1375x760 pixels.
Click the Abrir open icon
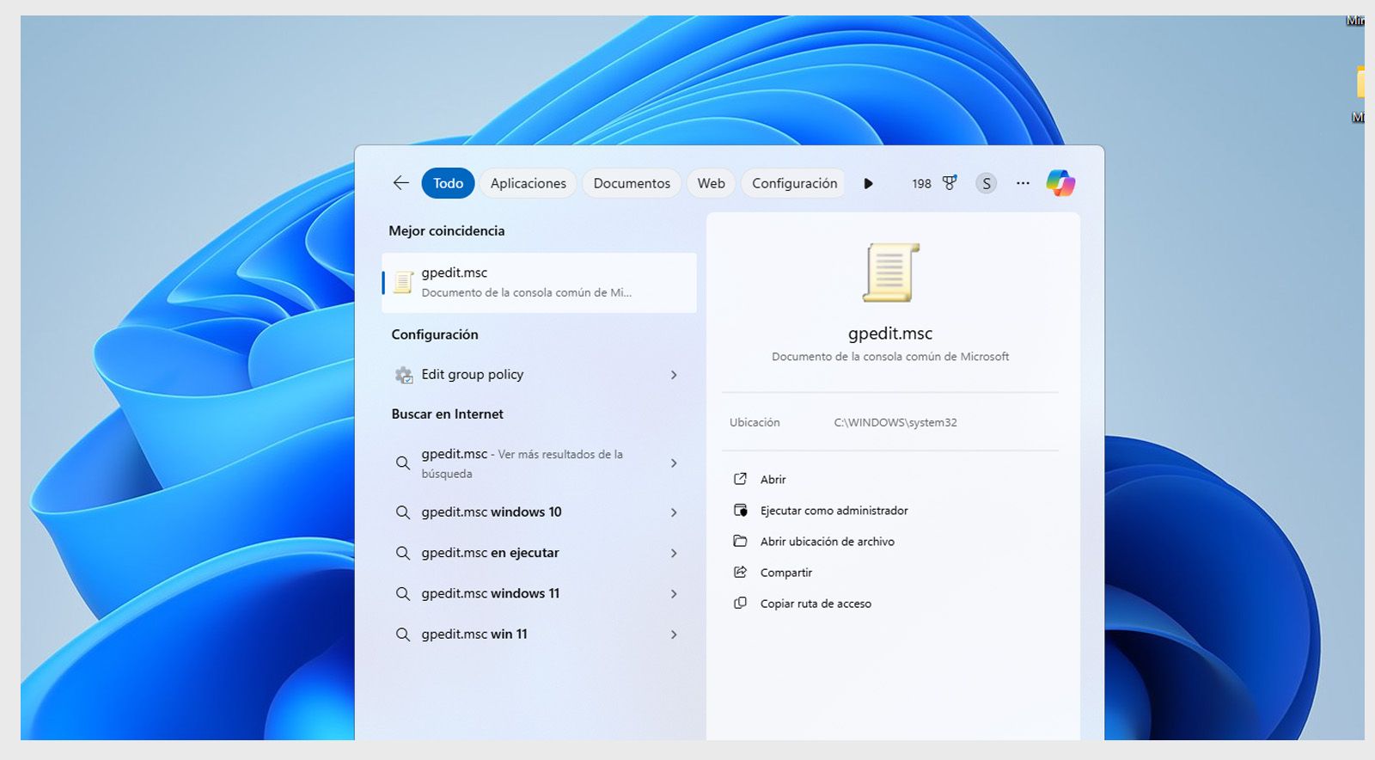pos(740,479)
